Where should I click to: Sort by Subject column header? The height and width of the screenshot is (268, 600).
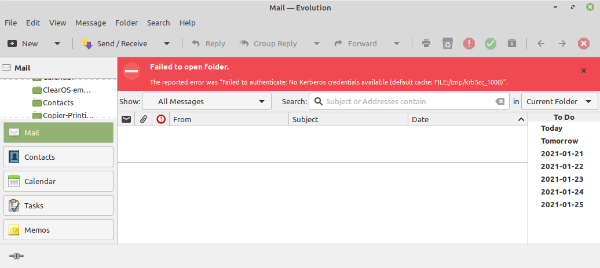pos(348,119)
